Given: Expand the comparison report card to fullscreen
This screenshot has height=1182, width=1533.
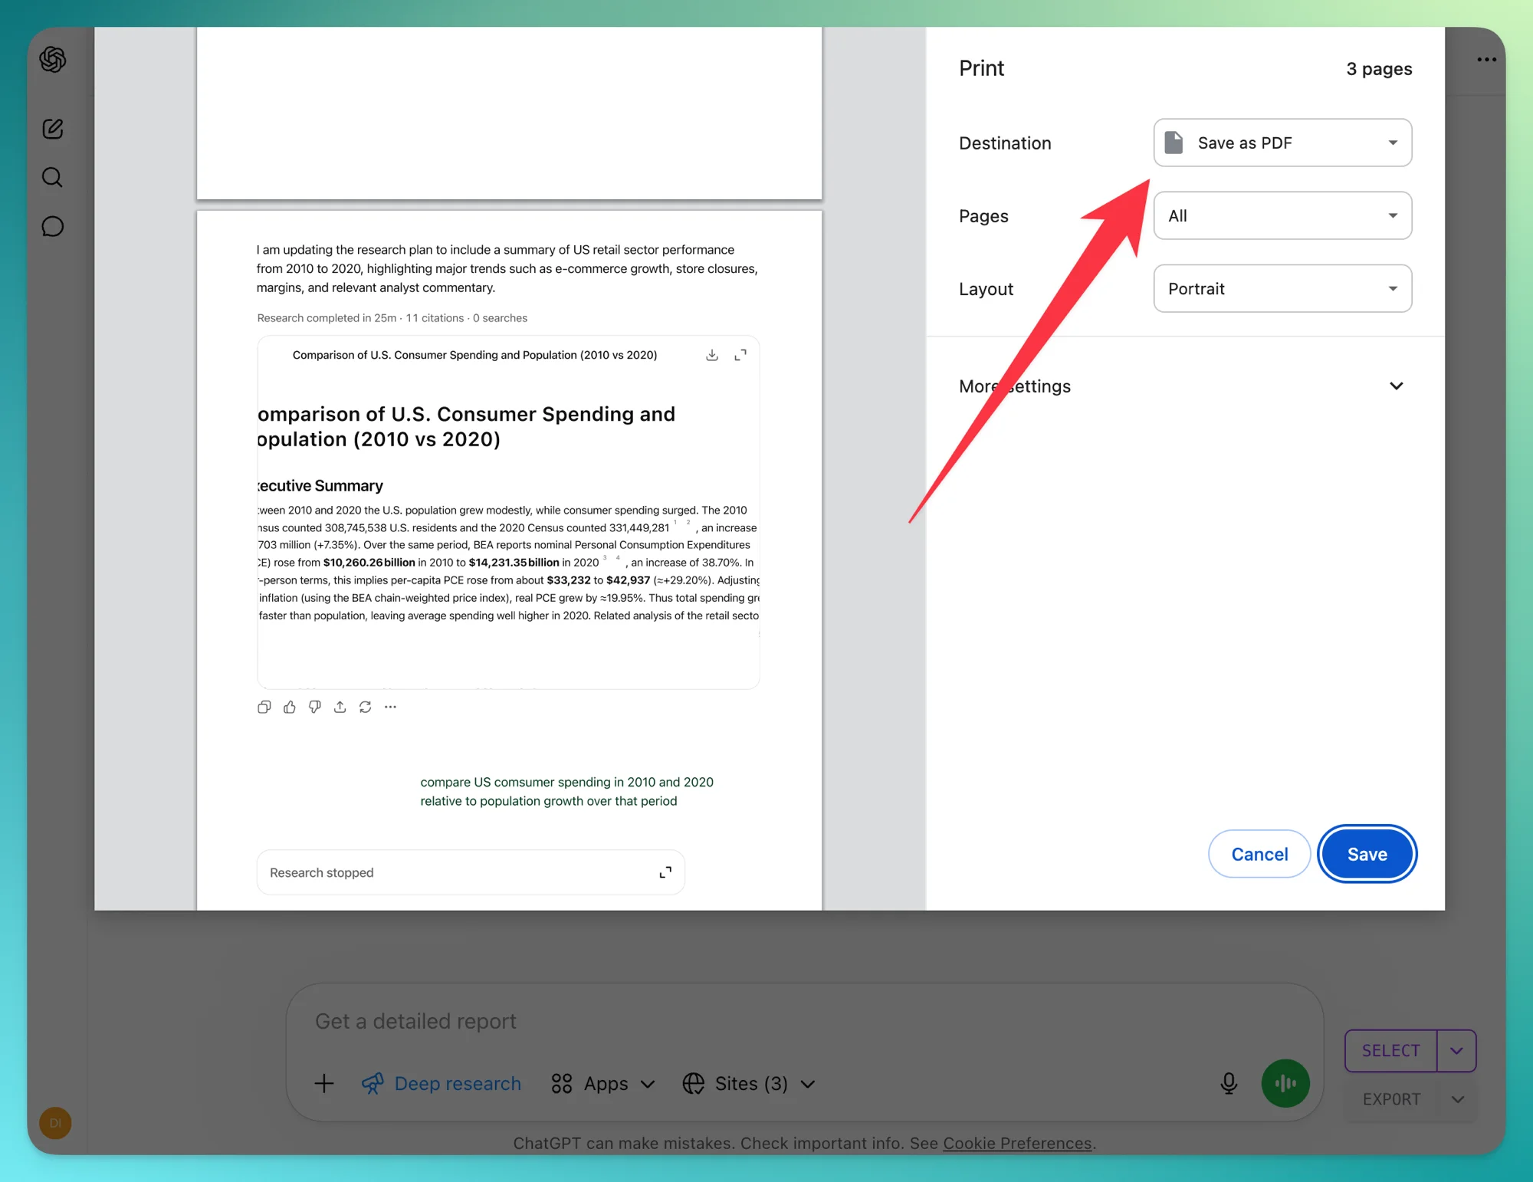Looking at the screenshot, I should (740, 355).
